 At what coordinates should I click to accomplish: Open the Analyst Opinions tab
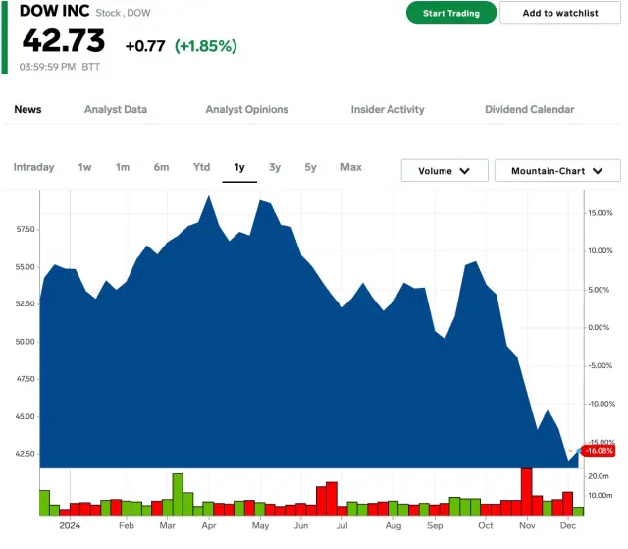[246, 109]
